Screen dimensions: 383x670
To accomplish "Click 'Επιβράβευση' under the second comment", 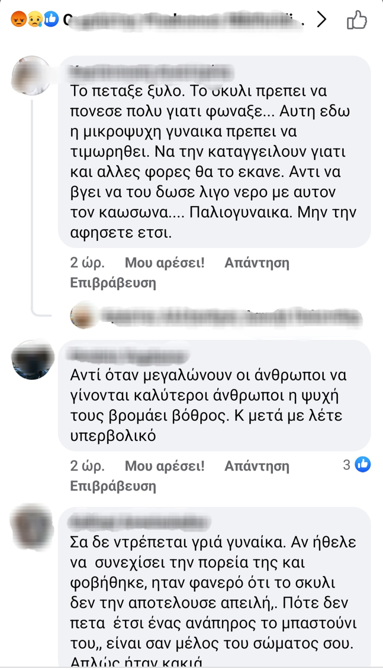I will 113,486.
